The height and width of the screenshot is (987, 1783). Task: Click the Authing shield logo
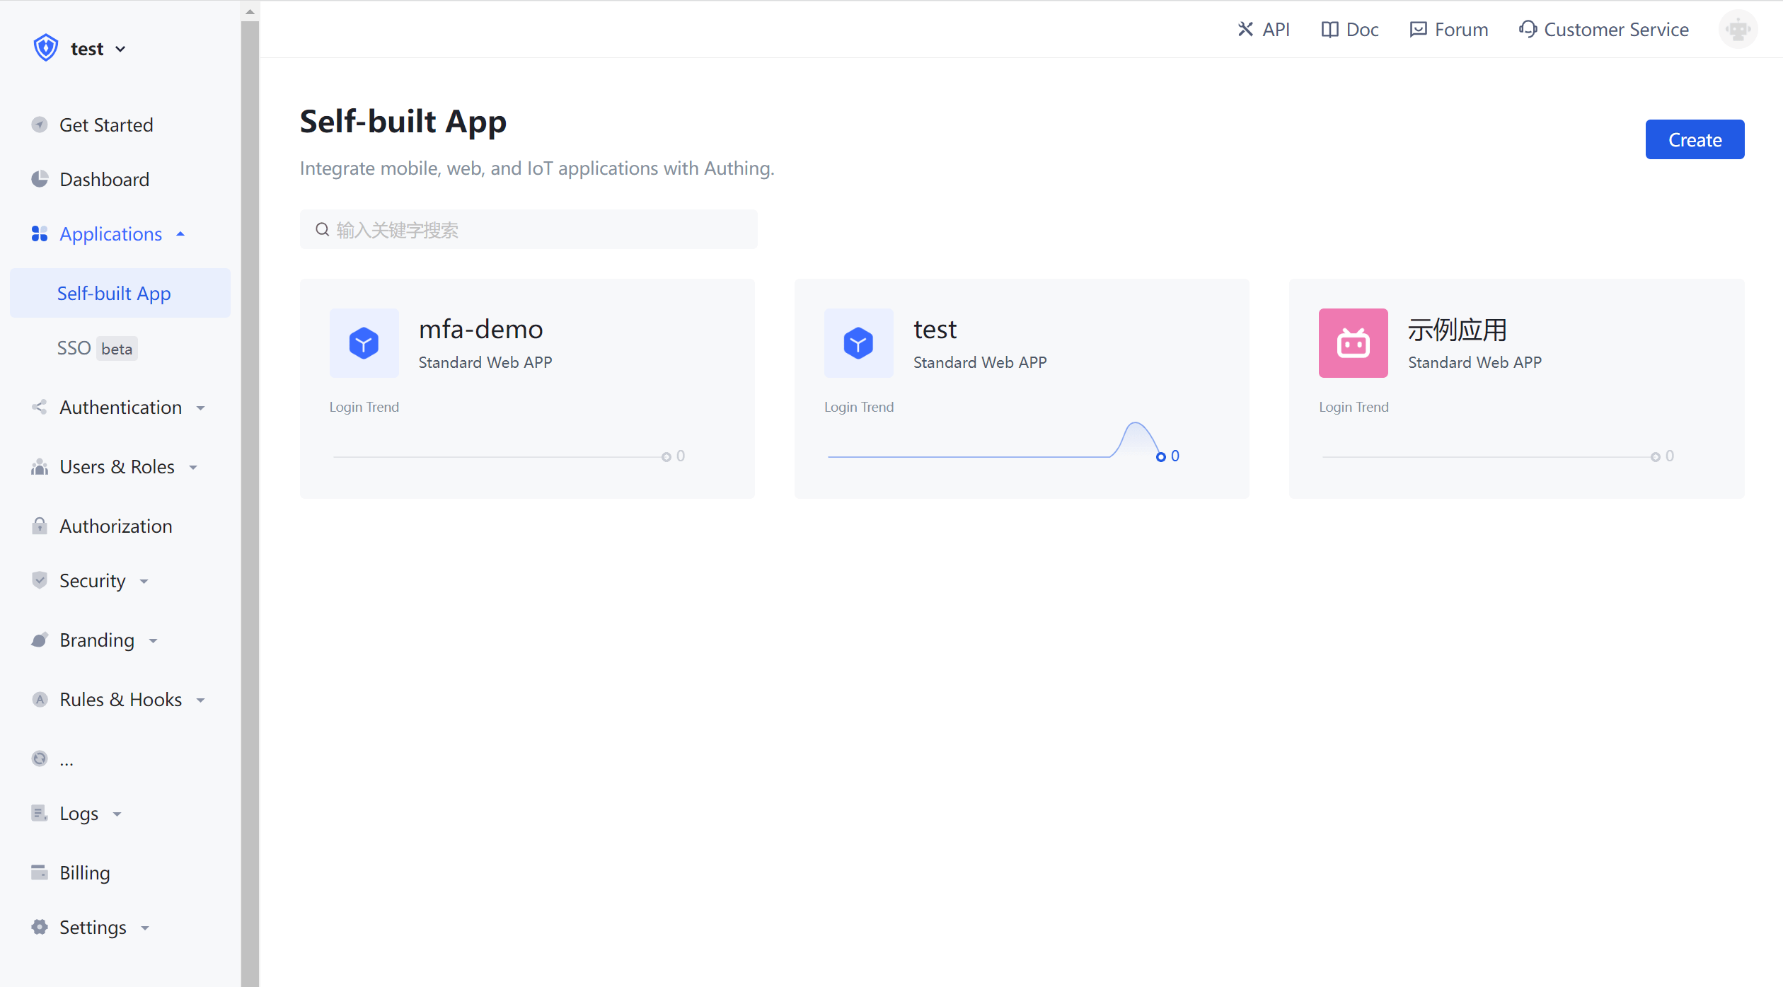pyautogui.click(x=45, y=47)
